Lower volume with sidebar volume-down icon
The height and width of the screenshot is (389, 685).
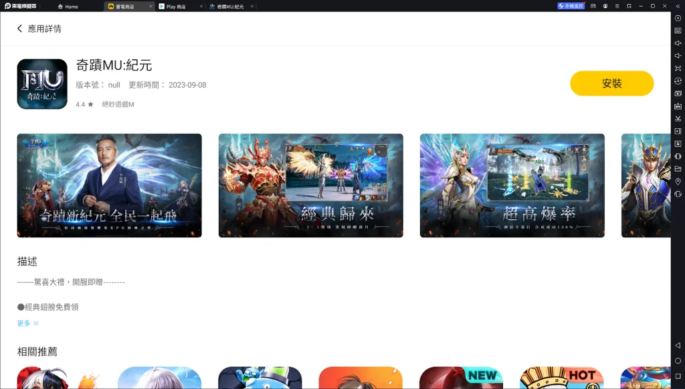678,55
